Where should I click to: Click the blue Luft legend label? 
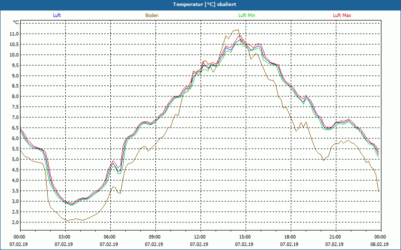(x=57, y=15)
